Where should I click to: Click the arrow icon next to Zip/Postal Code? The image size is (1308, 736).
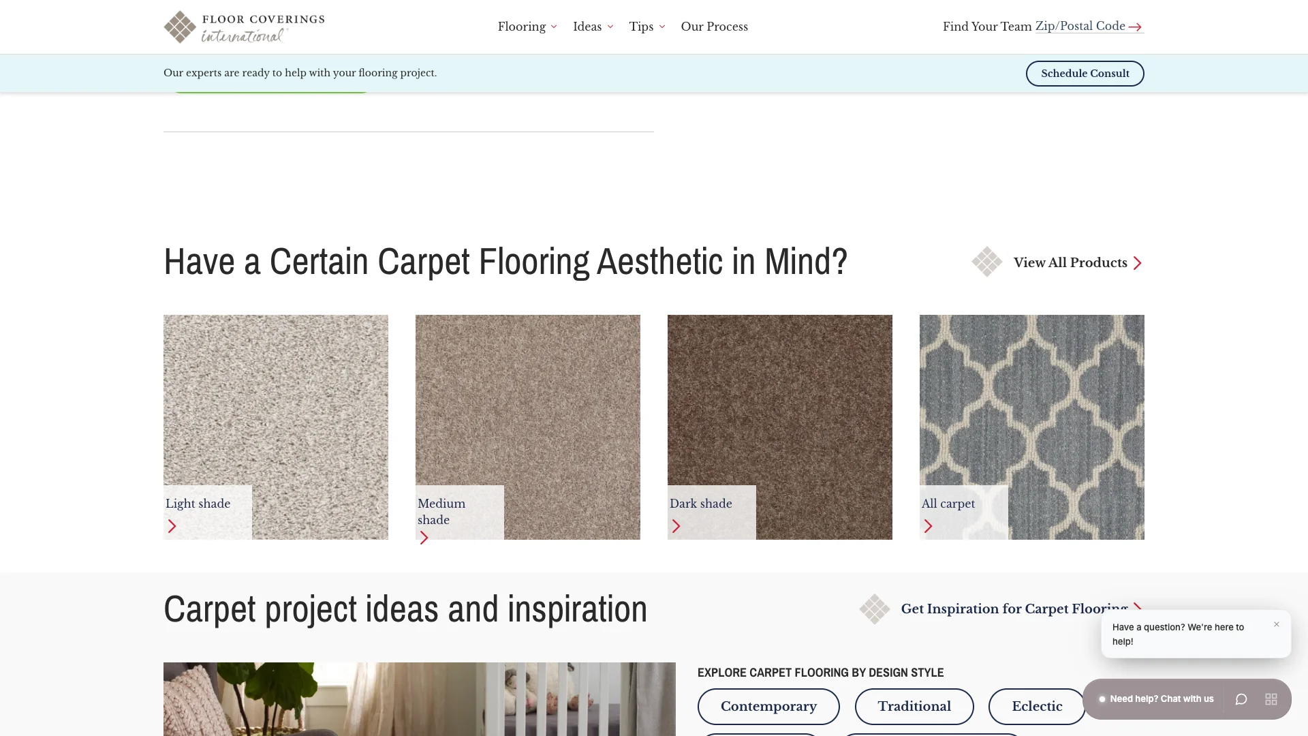(x=1135, y=26)
